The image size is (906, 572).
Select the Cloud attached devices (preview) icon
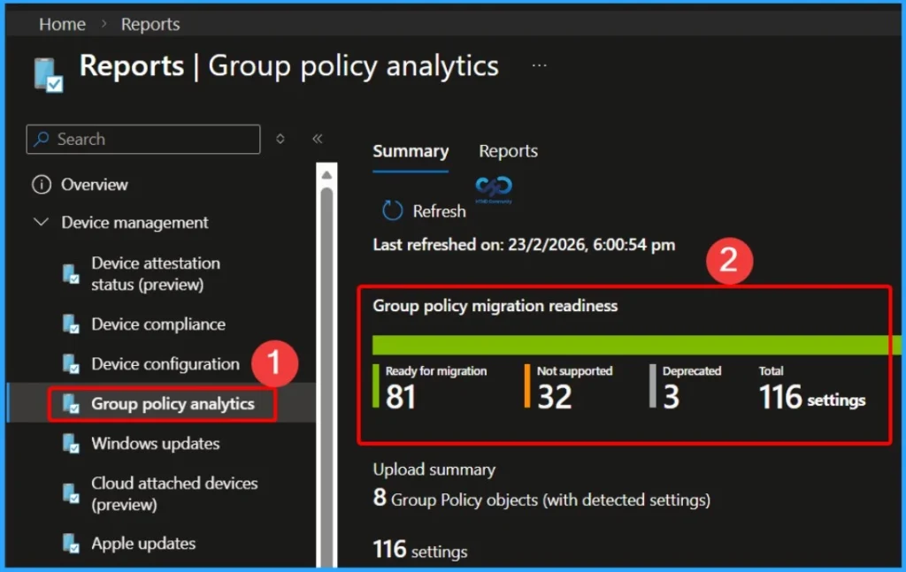point(70,492)
